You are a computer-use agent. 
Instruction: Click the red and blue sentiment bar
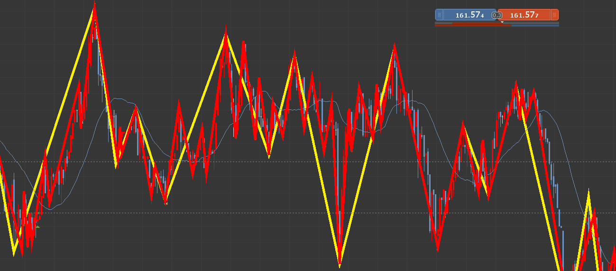tap(497, 26)
